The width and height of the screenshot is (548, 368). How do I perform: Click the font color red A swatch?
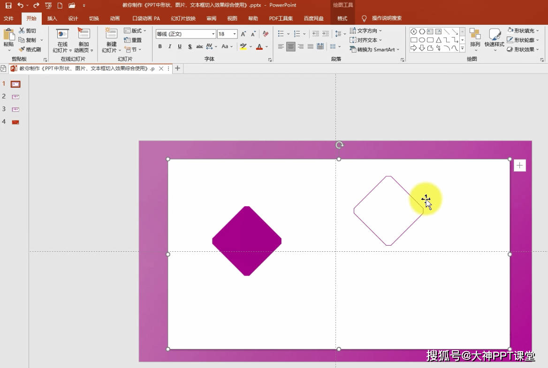(259, 46)
